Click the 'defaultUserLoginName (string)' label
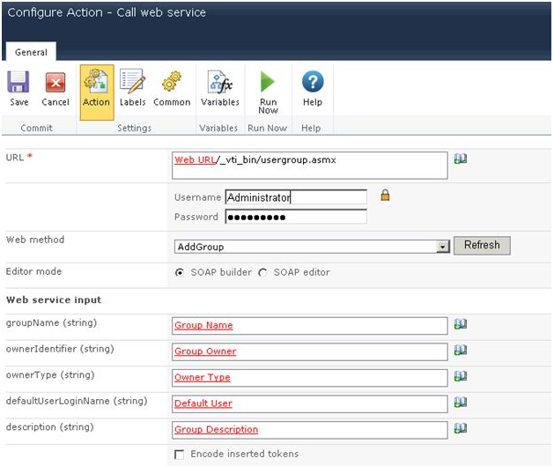This screenshot has height=466, width=554. 77,401
